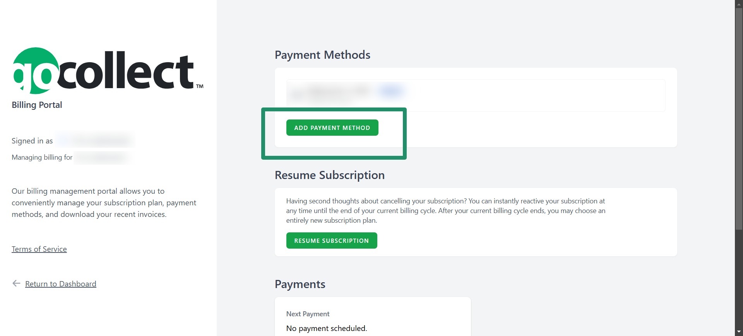Image resolution: width=743 pixels, height=336 pixels.
Task: Click the Next Payment label
Action: [x=308, y=314]
